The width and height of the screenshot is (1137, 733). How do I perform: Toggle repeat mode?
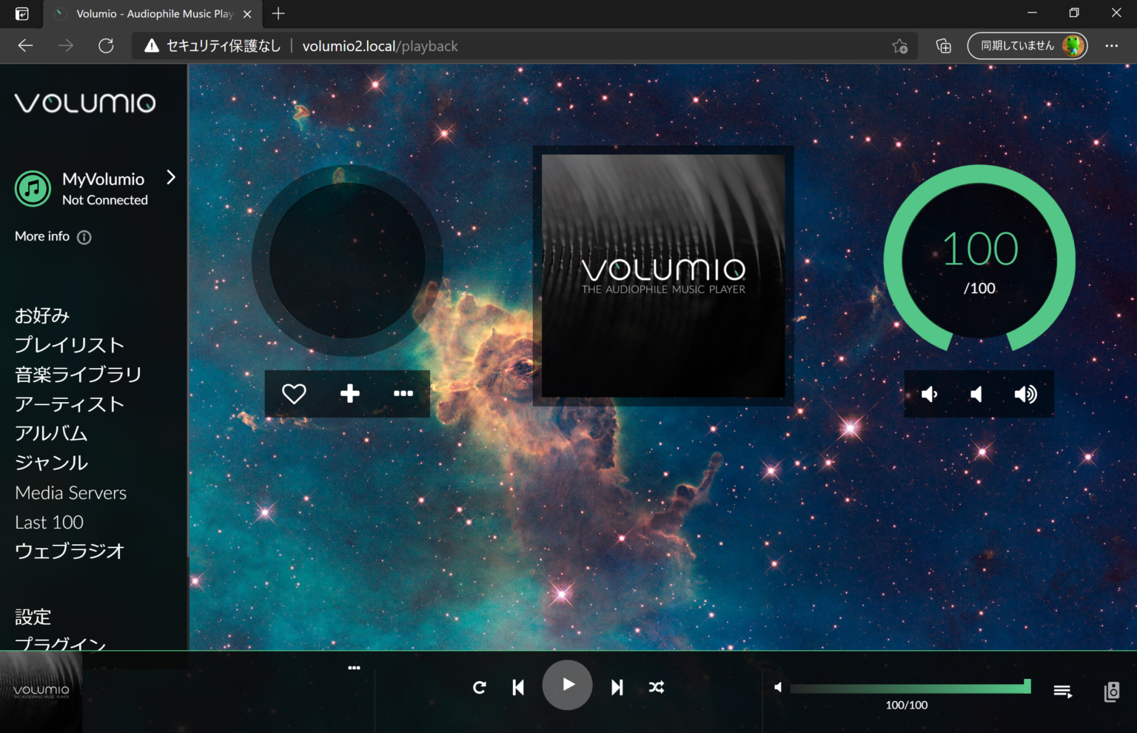(480, 686)
